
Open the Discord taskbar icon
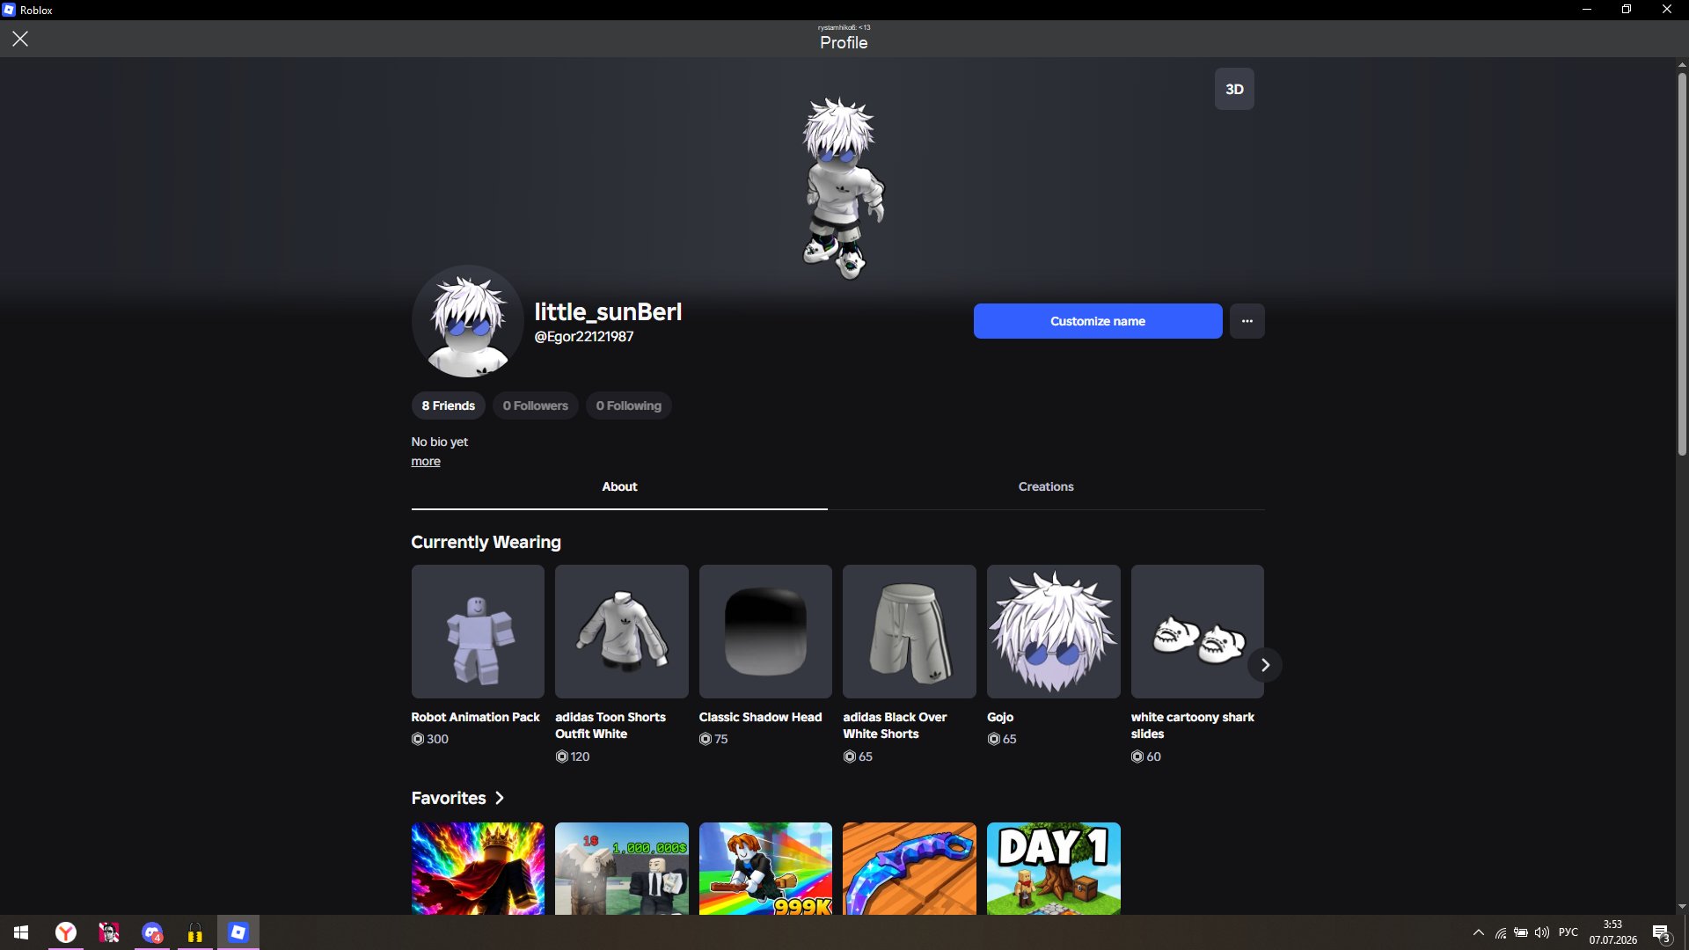[x=152, y=932]
